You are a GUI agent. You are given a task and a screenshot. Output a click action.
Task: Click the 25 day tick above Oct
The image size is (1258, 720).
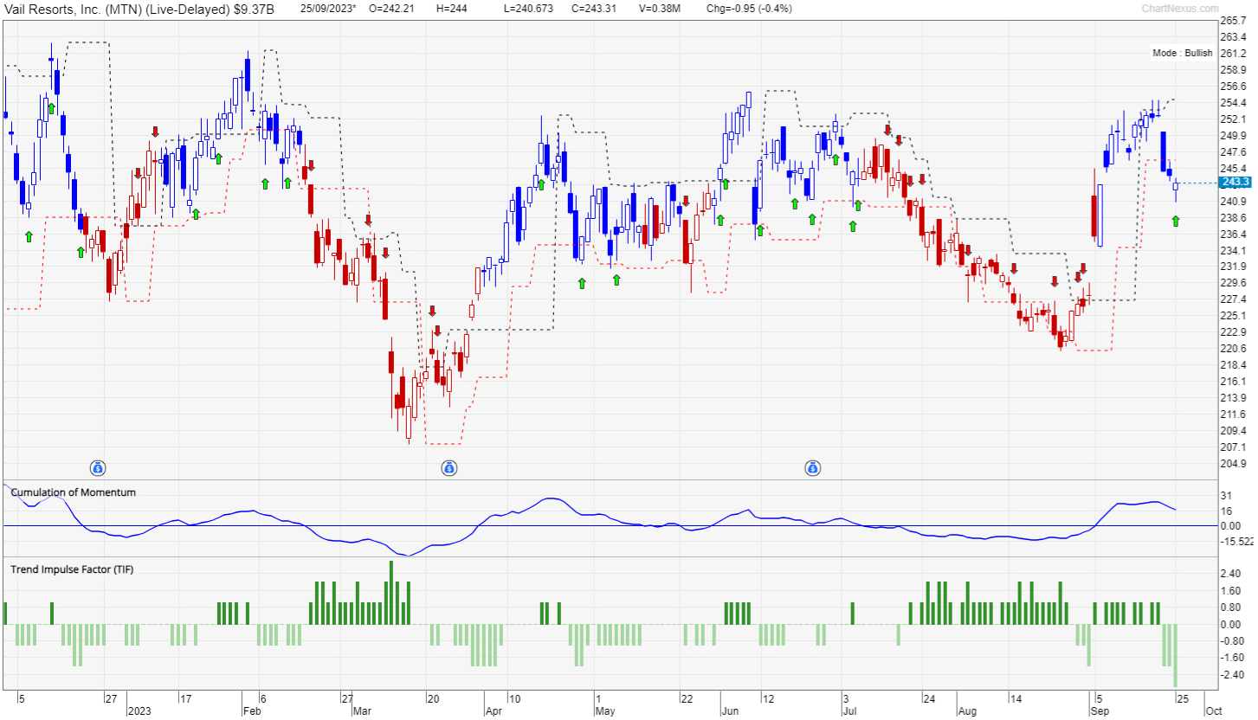1181,697
